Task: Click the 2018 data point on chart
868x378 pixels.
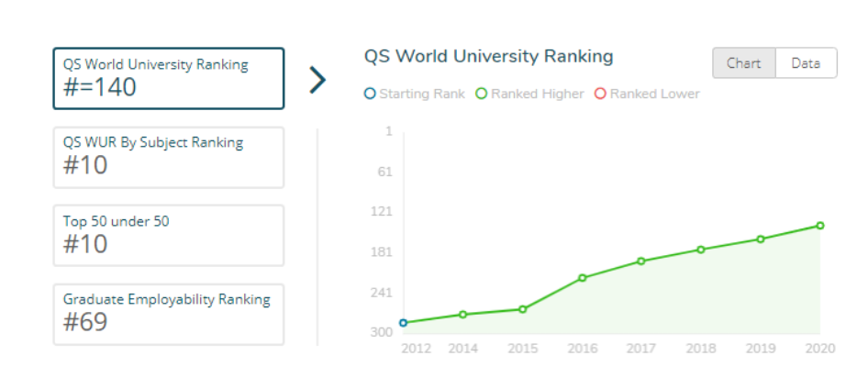Action: tap(701, 250)
